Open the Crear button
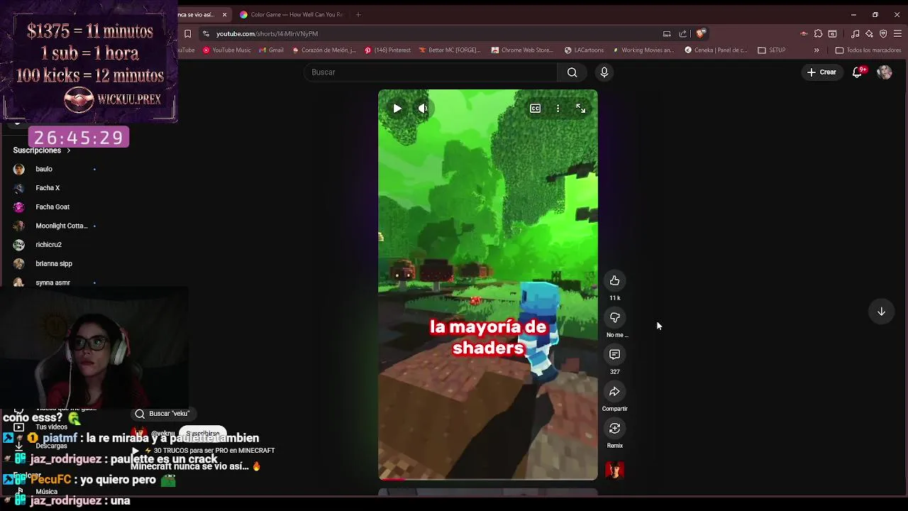 point(821,72)
